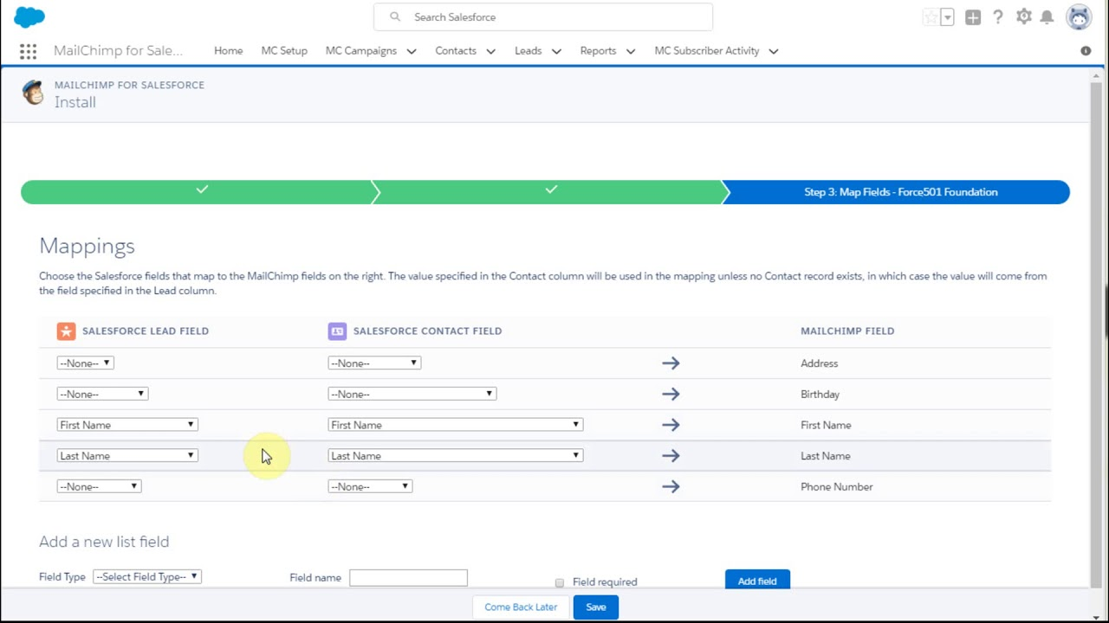Open the help question mark icon

coord(998,17)
